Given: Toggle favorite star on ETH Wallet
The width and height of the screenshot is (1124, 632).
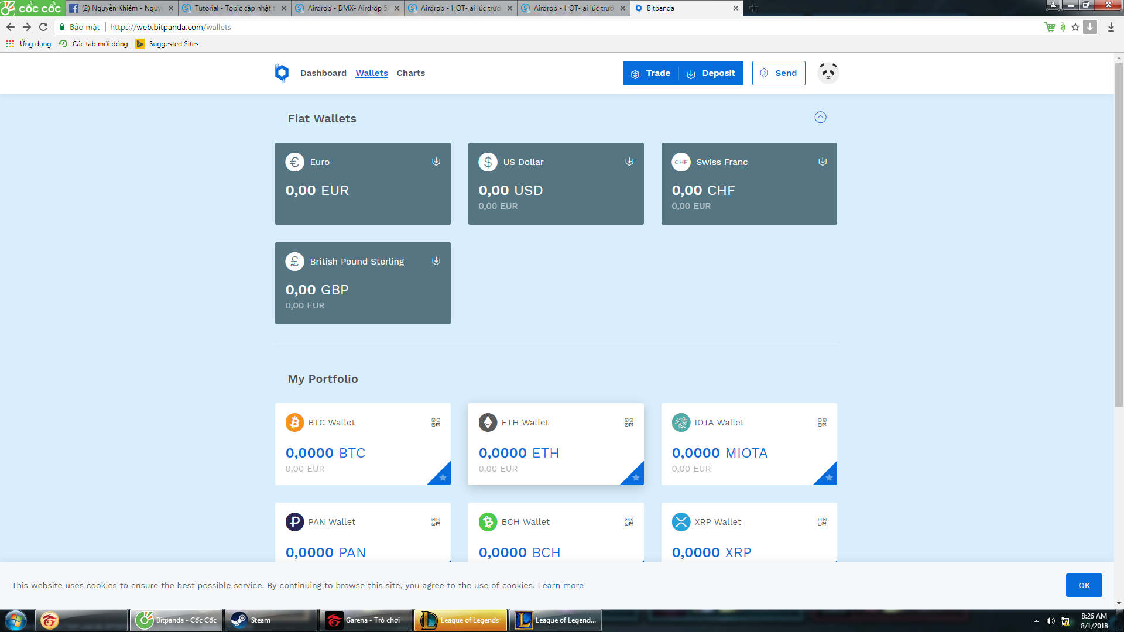Looking at the screenshot, I should 636,478.
